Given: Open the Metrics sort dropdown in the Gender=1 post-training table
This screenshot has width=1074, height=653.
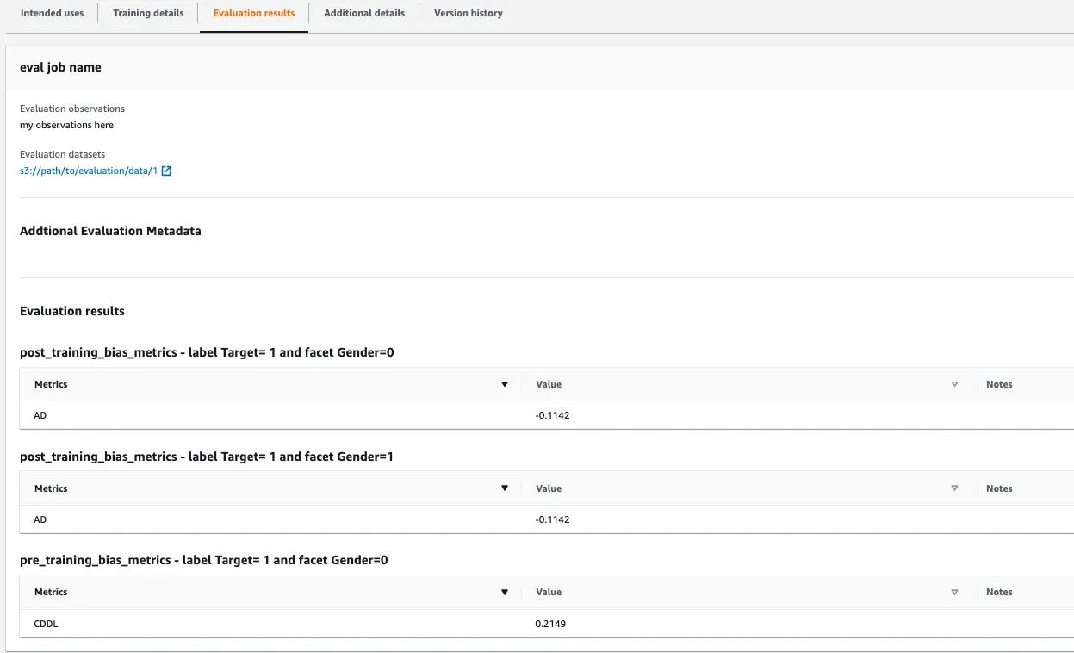Looking at the screenshot, I should coord(505,488).
